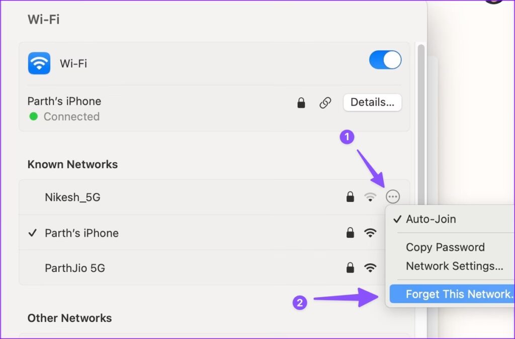Click the lock icon beside connected Parth's iPhone
Viewport: 515px width, 339px height.
301,103
